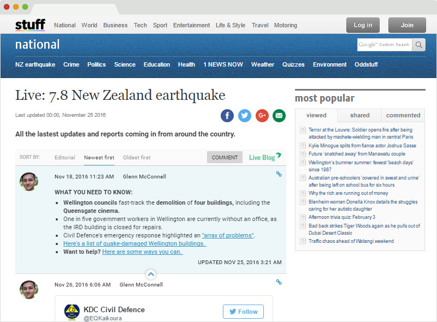This screenshot has width=437, height=322.
Task: Select Newest first sorting option
Action: coord(99,158)
